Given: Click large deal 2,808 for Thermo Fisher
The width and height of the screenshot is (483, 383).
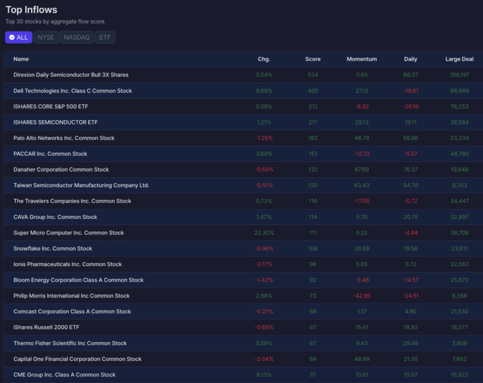Looking at the screenshot, I should [x=459, y=343].
